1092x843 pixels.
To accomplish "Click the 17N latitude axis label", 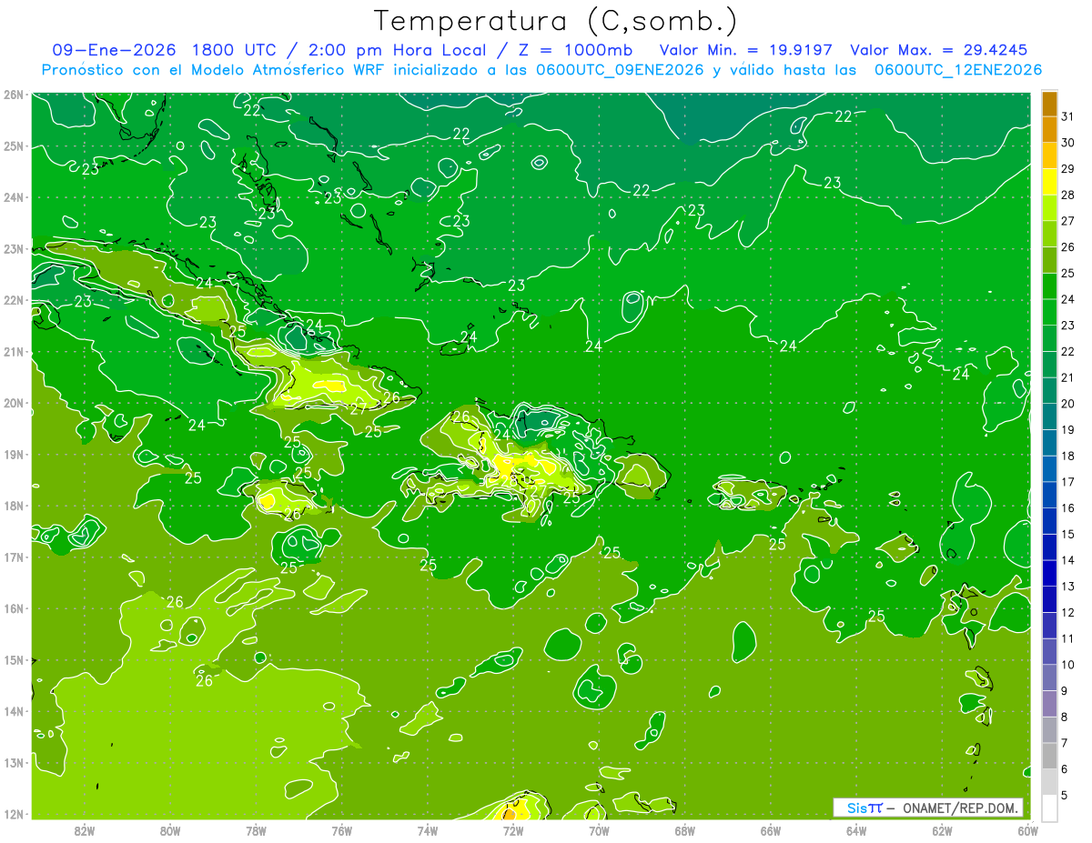I will 13,557.
